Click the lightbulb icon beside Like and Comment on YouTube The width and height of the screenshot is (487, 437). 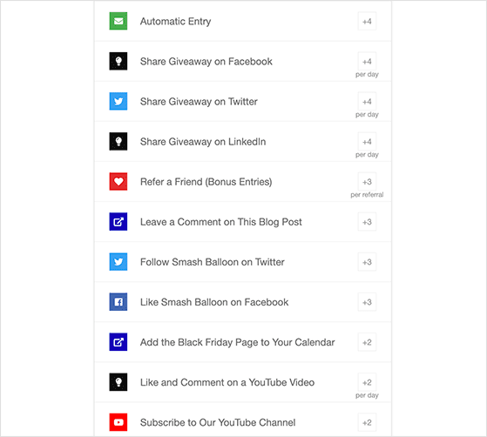[118, 382]
